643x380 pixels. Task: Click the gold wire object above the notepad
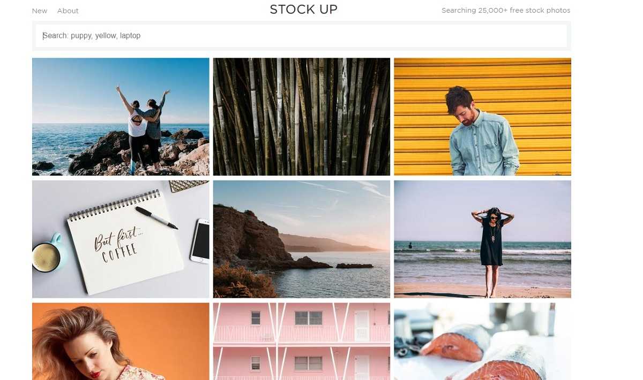pyautogui.click(x=188, y=185)
